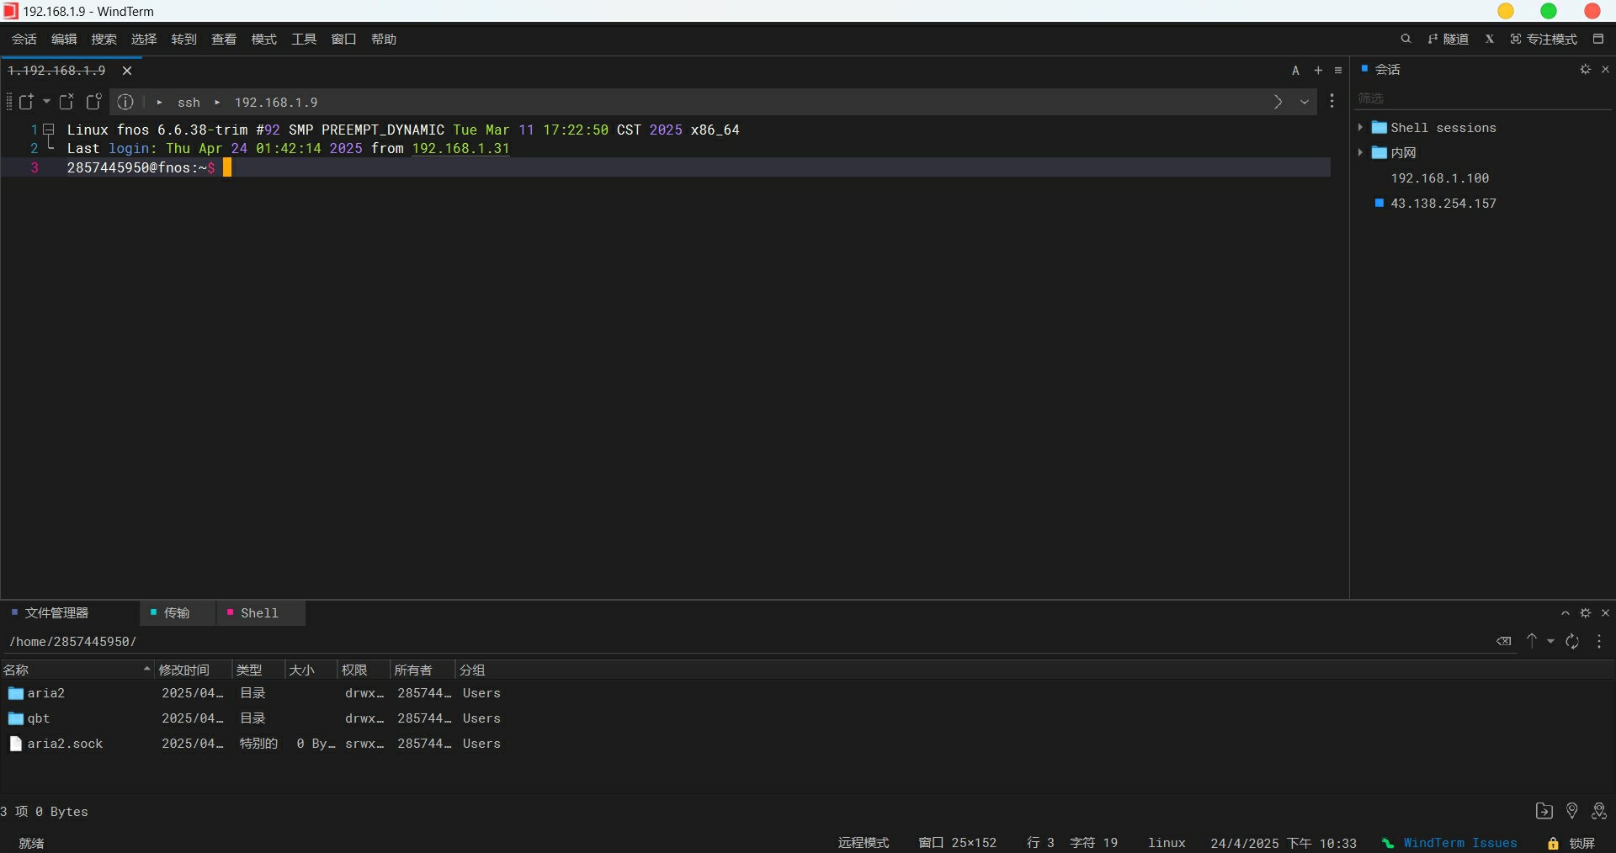1616x853 pixels.
Task: Click the new session icon in toolbar
Action: (x=26, y=102)
